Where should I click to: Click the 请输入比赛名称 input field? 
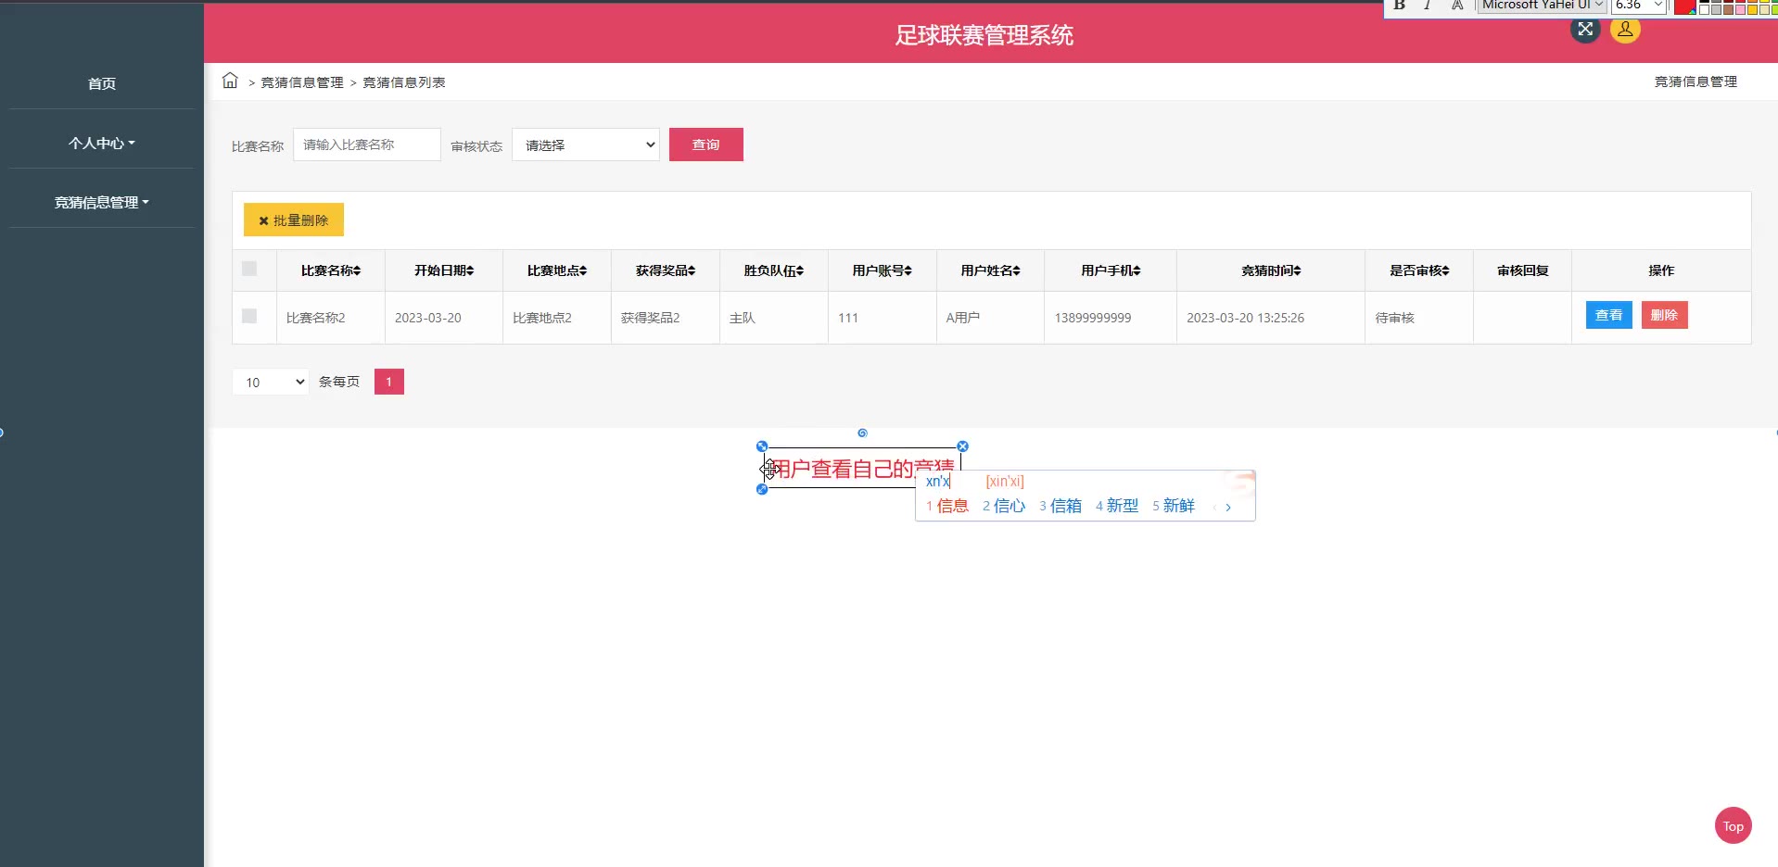pos(367,144)
